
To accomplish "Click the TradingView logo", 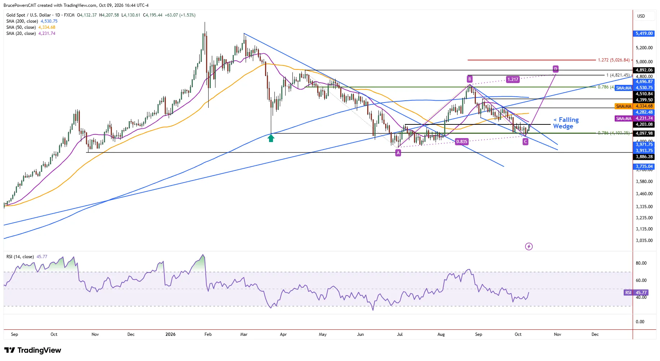I will [x=33, y=350].
